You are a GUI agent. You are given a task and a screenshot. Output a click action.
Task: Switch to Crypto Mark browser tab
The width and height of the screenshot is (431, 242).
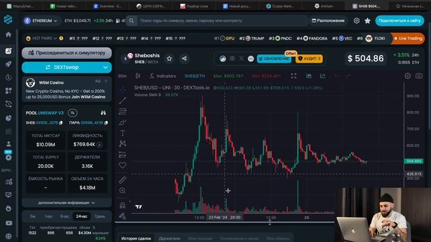point(280,6)
